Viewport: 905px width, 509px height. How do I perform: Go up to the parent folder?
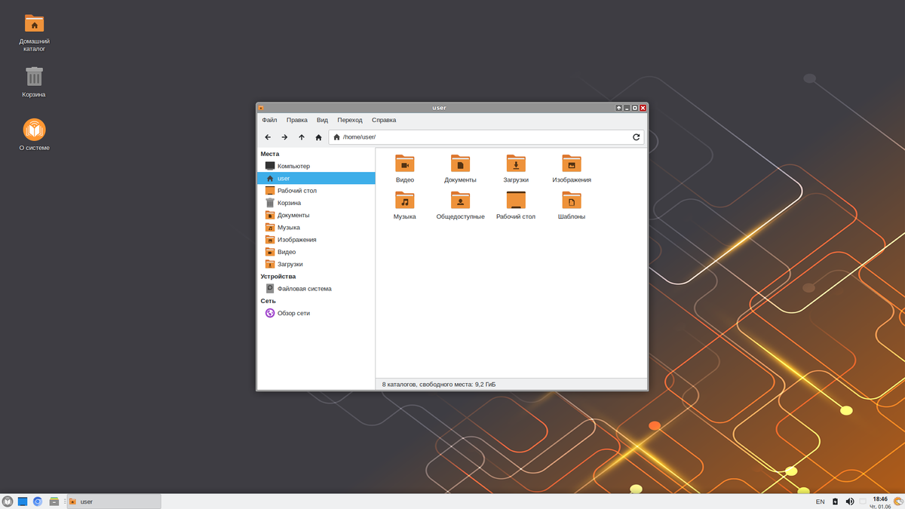tap(302, 137)
